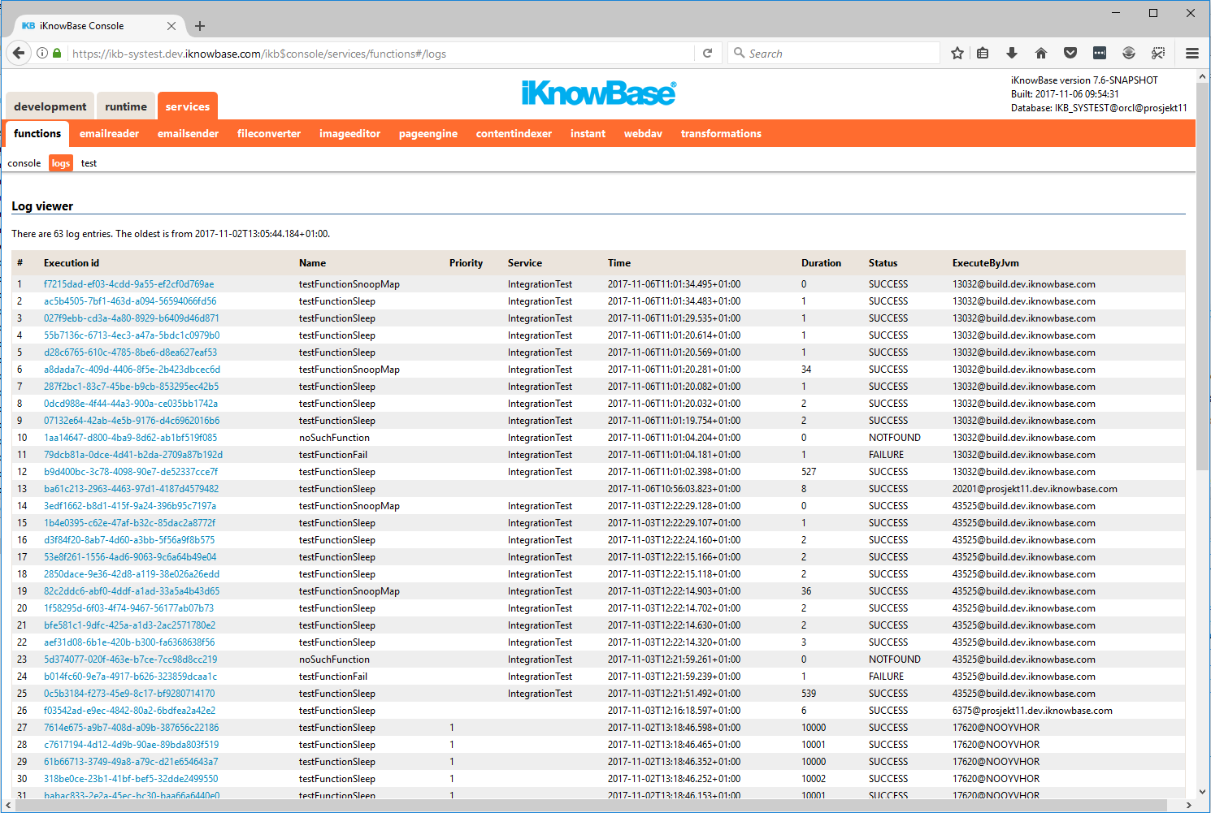Open the instant service
This screenshot has height=813, width=1211.
[588, 134]
